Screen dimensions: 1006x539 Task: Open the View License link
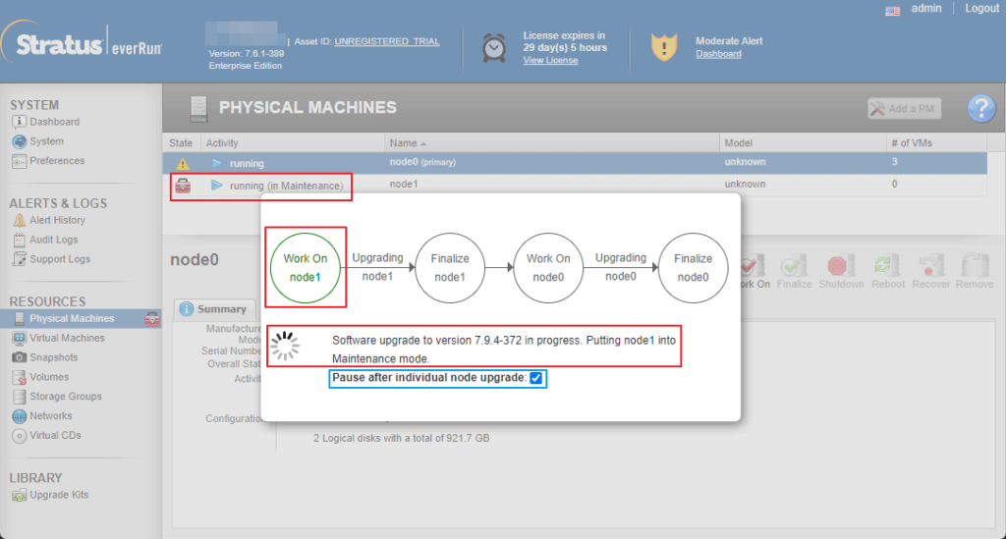550,60
